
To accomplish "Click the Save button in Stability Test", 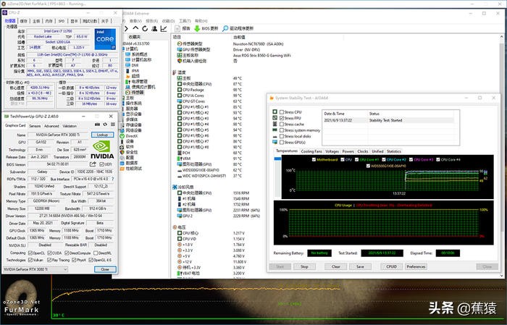I will (x=360, y=266).
